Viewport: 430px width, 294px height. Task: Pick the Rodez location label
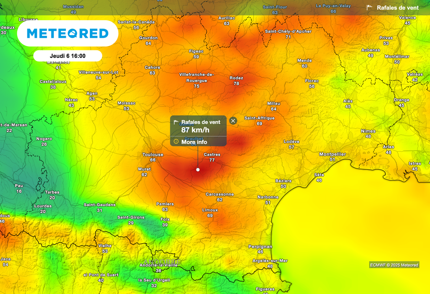click(236, 78)
